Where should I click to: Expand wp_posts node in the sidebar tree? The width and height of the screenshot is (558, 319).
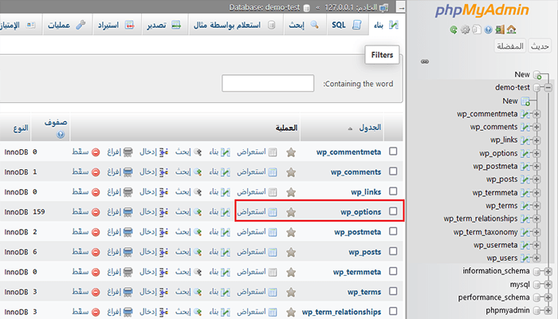(x=536, y=179)
